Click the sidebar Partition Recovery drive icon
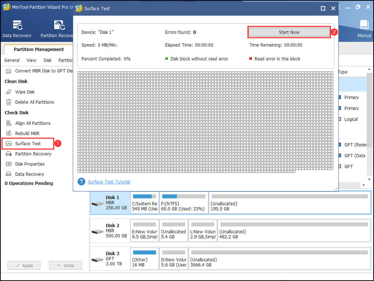Viewport: 374px width, 281px height. tap(9, 154)
